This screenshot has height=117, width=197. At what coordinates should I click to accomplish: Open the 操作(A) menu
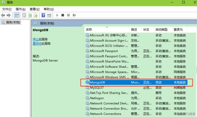coord(21,9)
